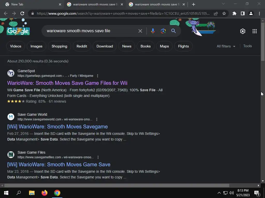Open Windows taskbar search
The height and width of the screenshot is (198, 265).
click(x=19, y=193)
